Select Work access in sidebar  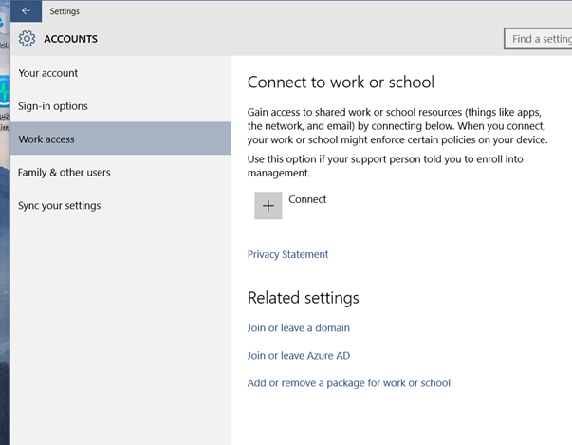click(46, 139)
